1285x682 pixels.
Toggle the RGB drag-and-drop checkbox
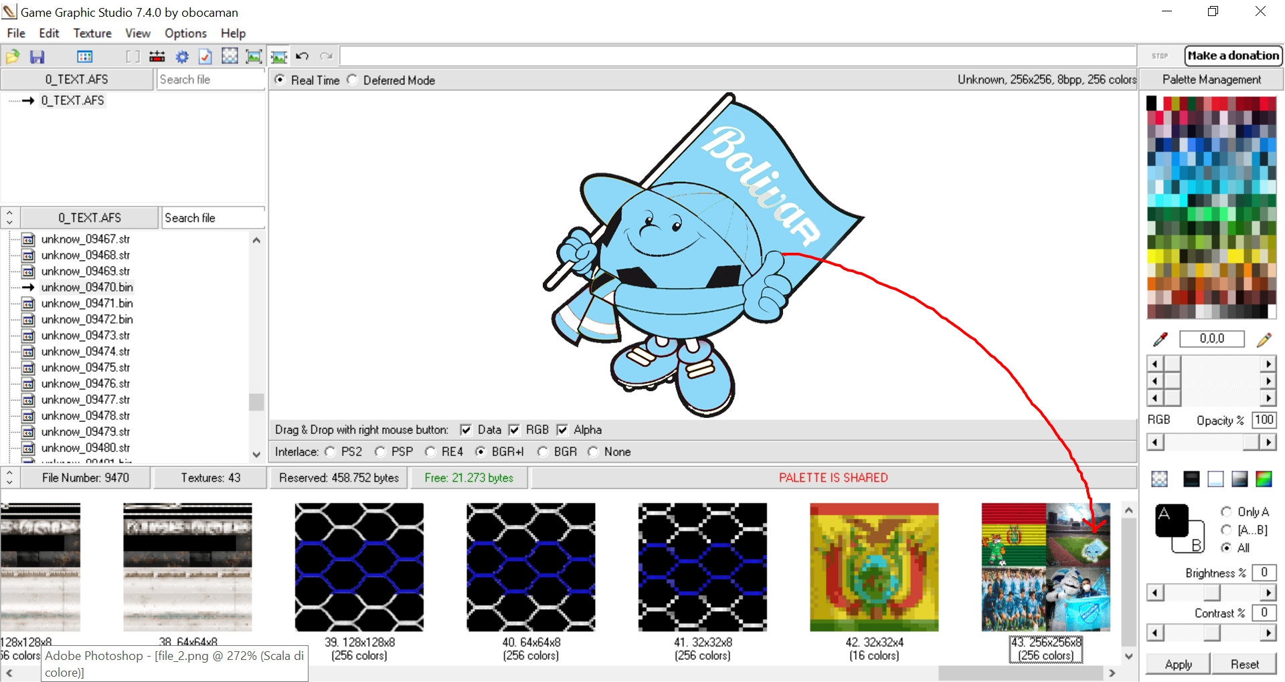(x=514, y=430)
